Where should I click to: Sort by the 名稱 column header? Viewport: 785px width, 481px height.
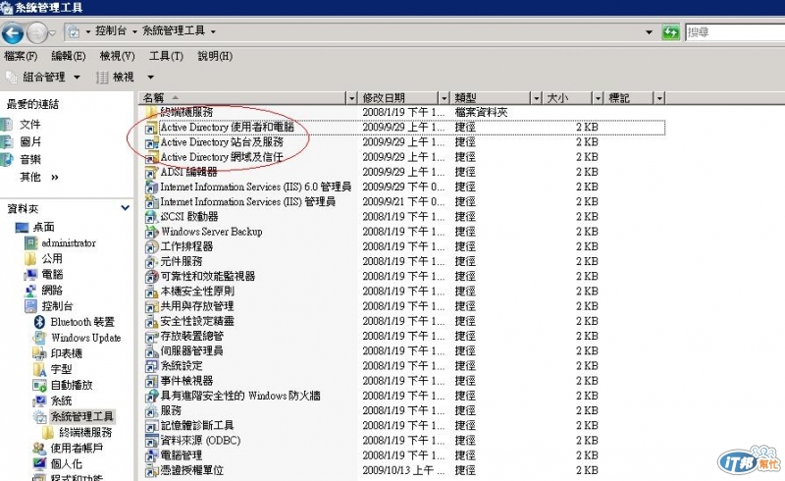tap(243, 98)
